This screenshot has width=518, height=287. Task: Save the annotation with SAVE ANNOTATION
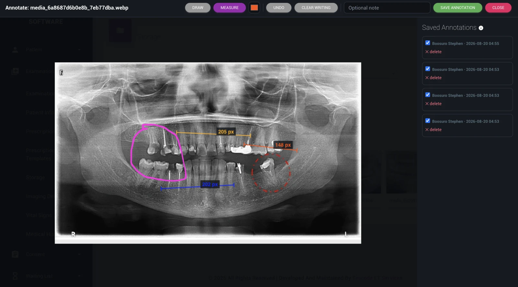click(x=458, y=8)
